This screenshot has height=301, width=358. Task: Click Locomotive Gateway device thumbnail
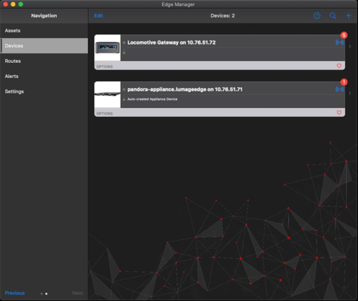107,48
